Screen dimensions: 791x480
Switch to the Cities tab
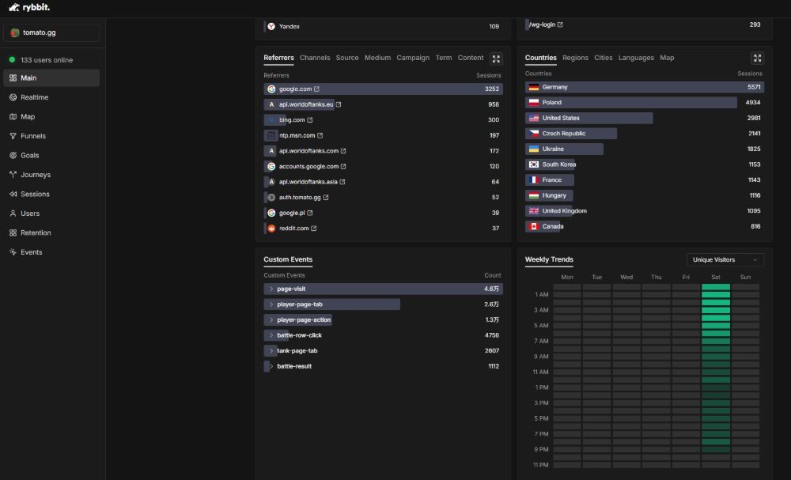point(604,58)
